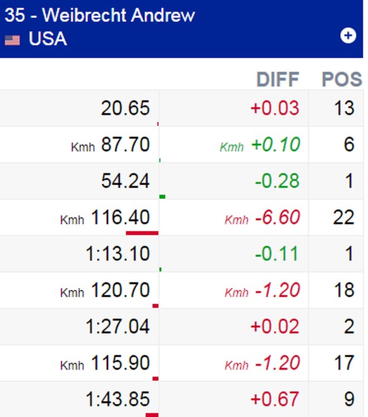Viewport: 368px width, 417px height.
Task: Select the 54.24 intermediate time
Action: (x=125, y=181)
